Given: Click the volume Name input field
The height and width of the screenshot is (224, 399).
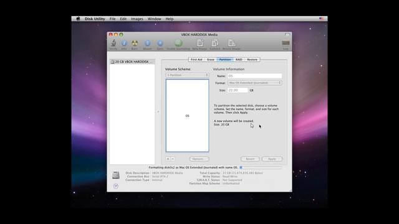Looking at the screenshot, I should 255,76.
